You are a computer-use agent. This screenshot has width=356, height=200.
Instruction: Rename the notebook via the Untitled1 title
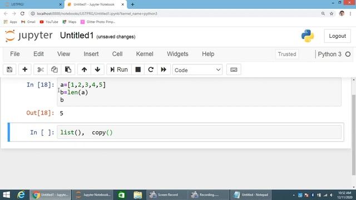(77, 36)
